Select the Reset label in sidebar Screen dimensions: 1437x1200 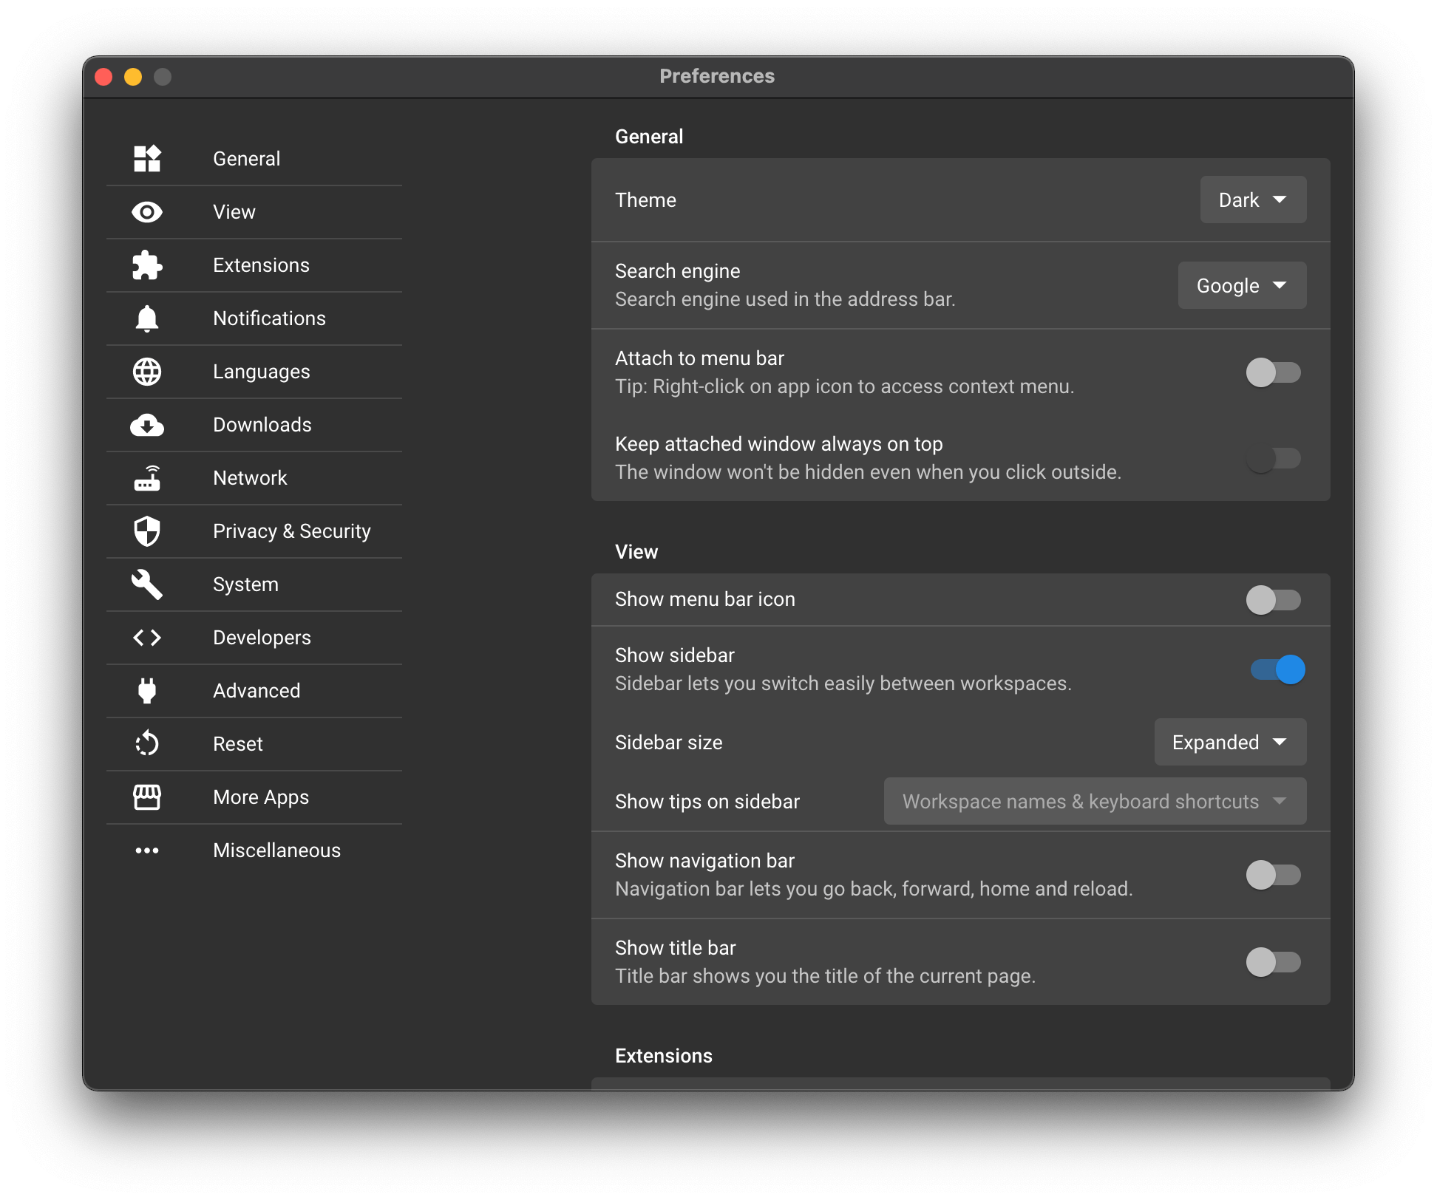click(x=237, y=744)
